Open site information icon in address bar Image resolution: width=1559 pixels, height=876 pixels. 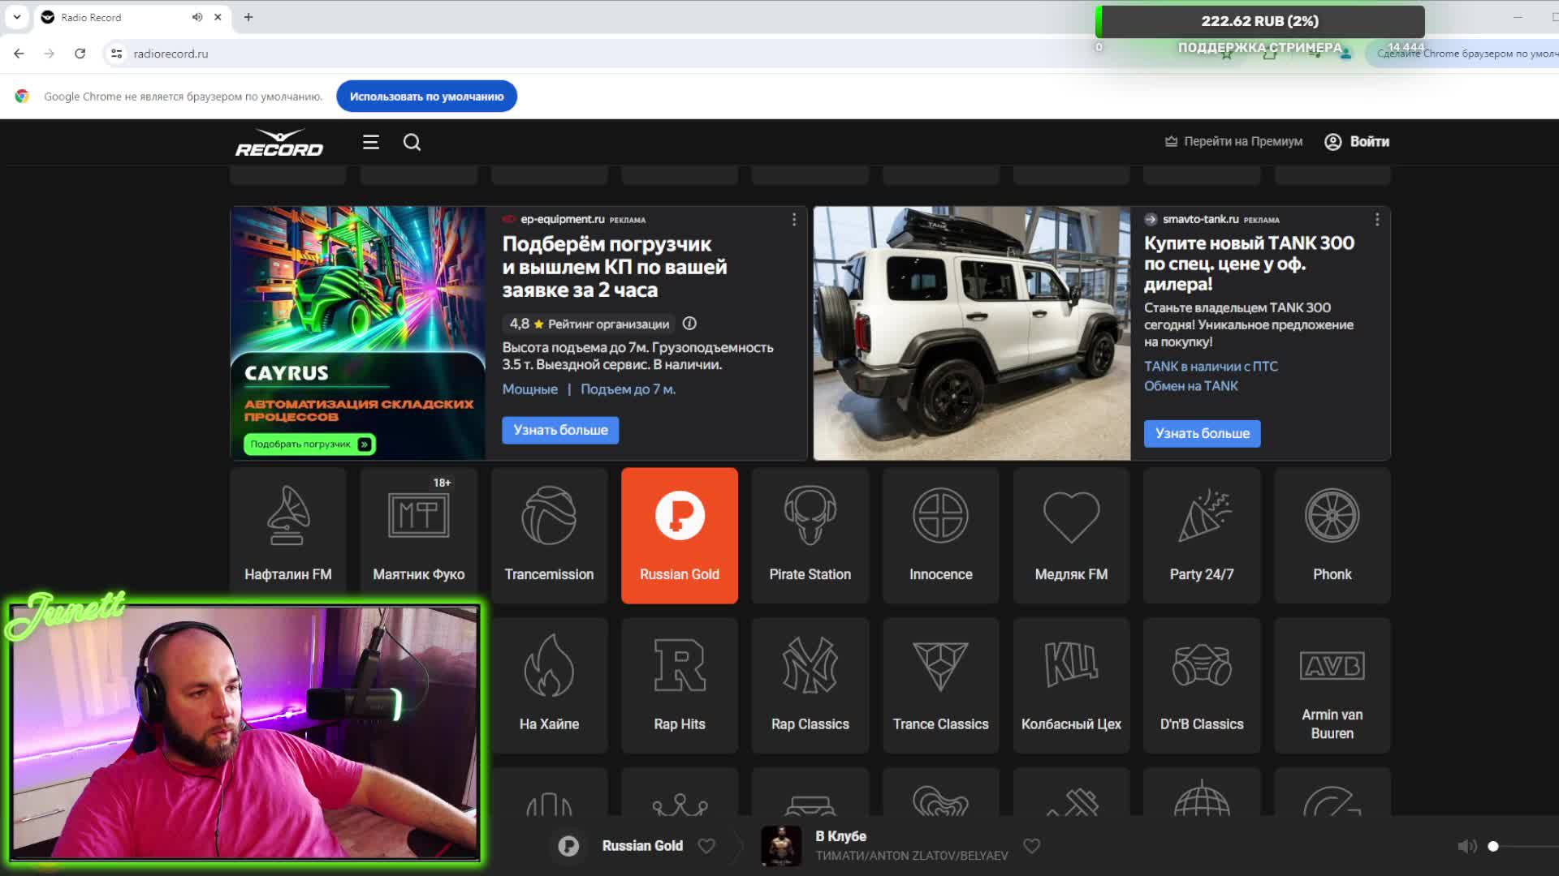click(x=116, y=54)
